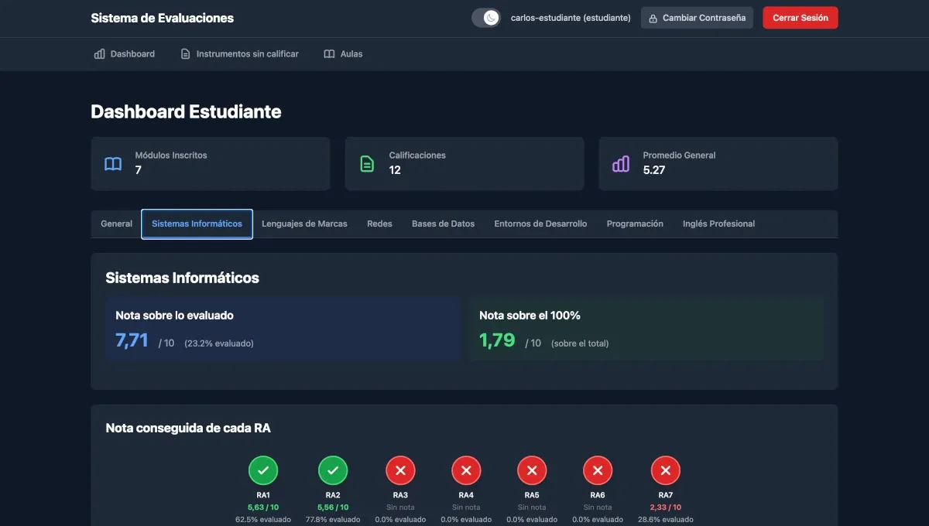Switch to the Bases de Datos tab
Screen dimensions: 929x526
tap(443, 224)
